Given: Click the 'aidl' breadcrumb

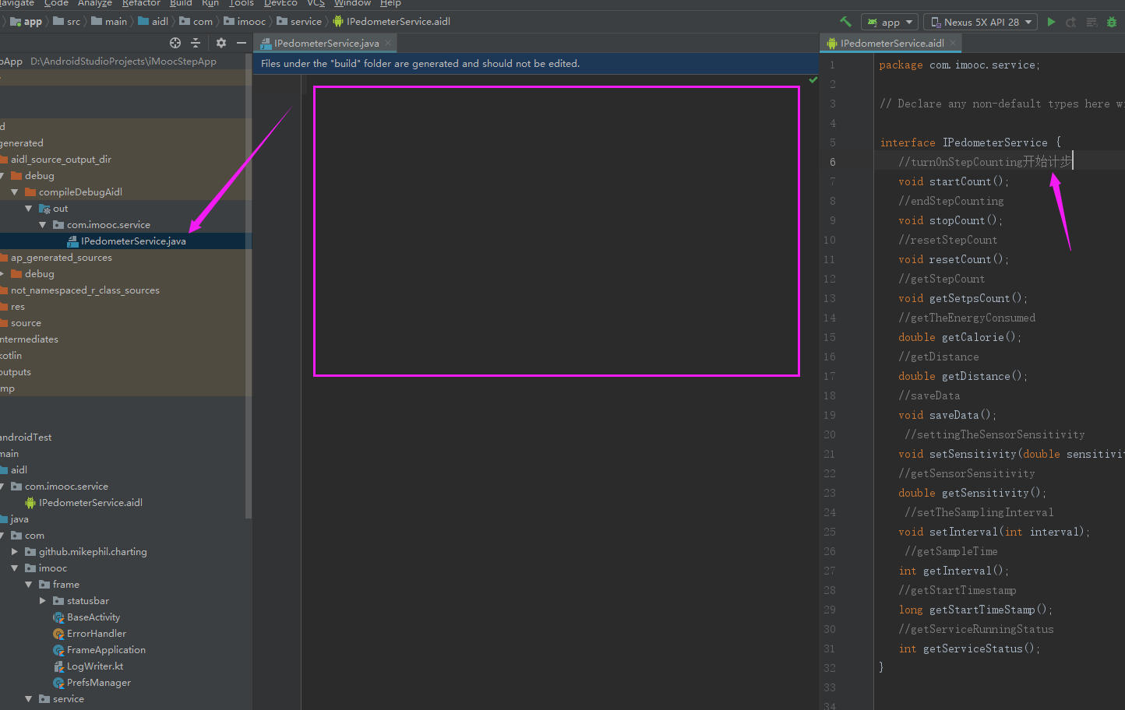Looking at the screenshot, I should click(x=153, y=22).
